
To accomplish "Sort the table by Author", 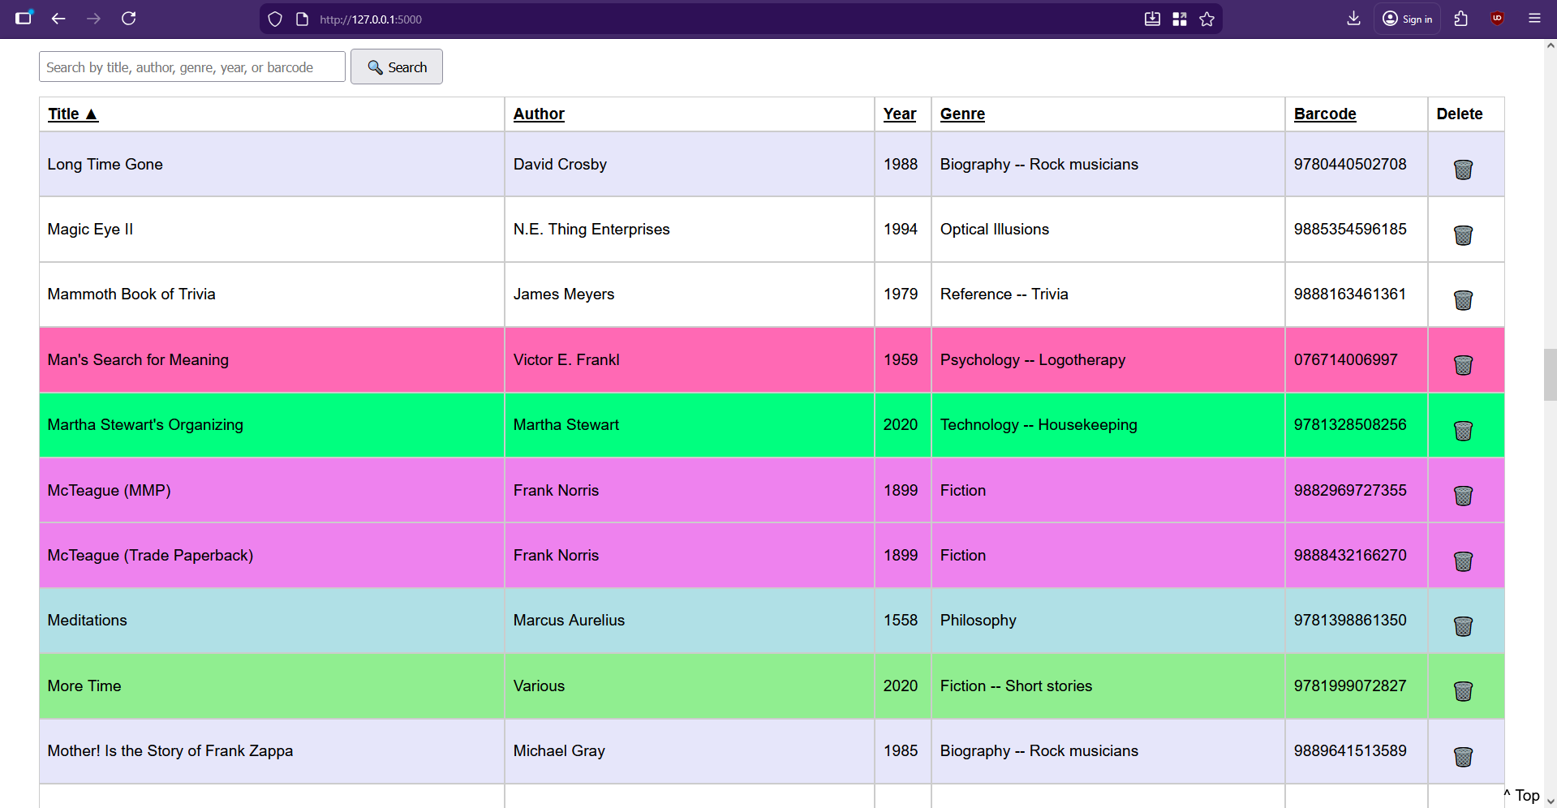I will pos(539,114).
